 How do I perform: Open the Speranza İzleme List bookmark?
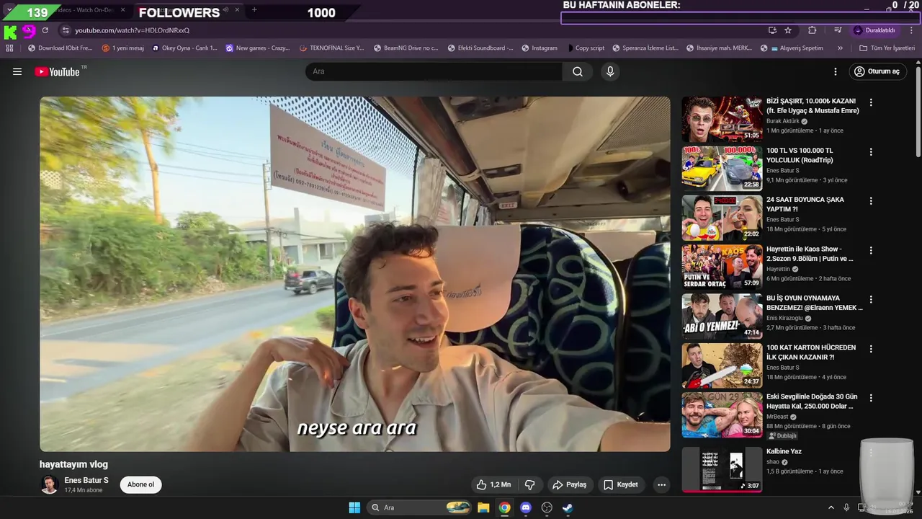pyautogui.click(x=645, y=48)
